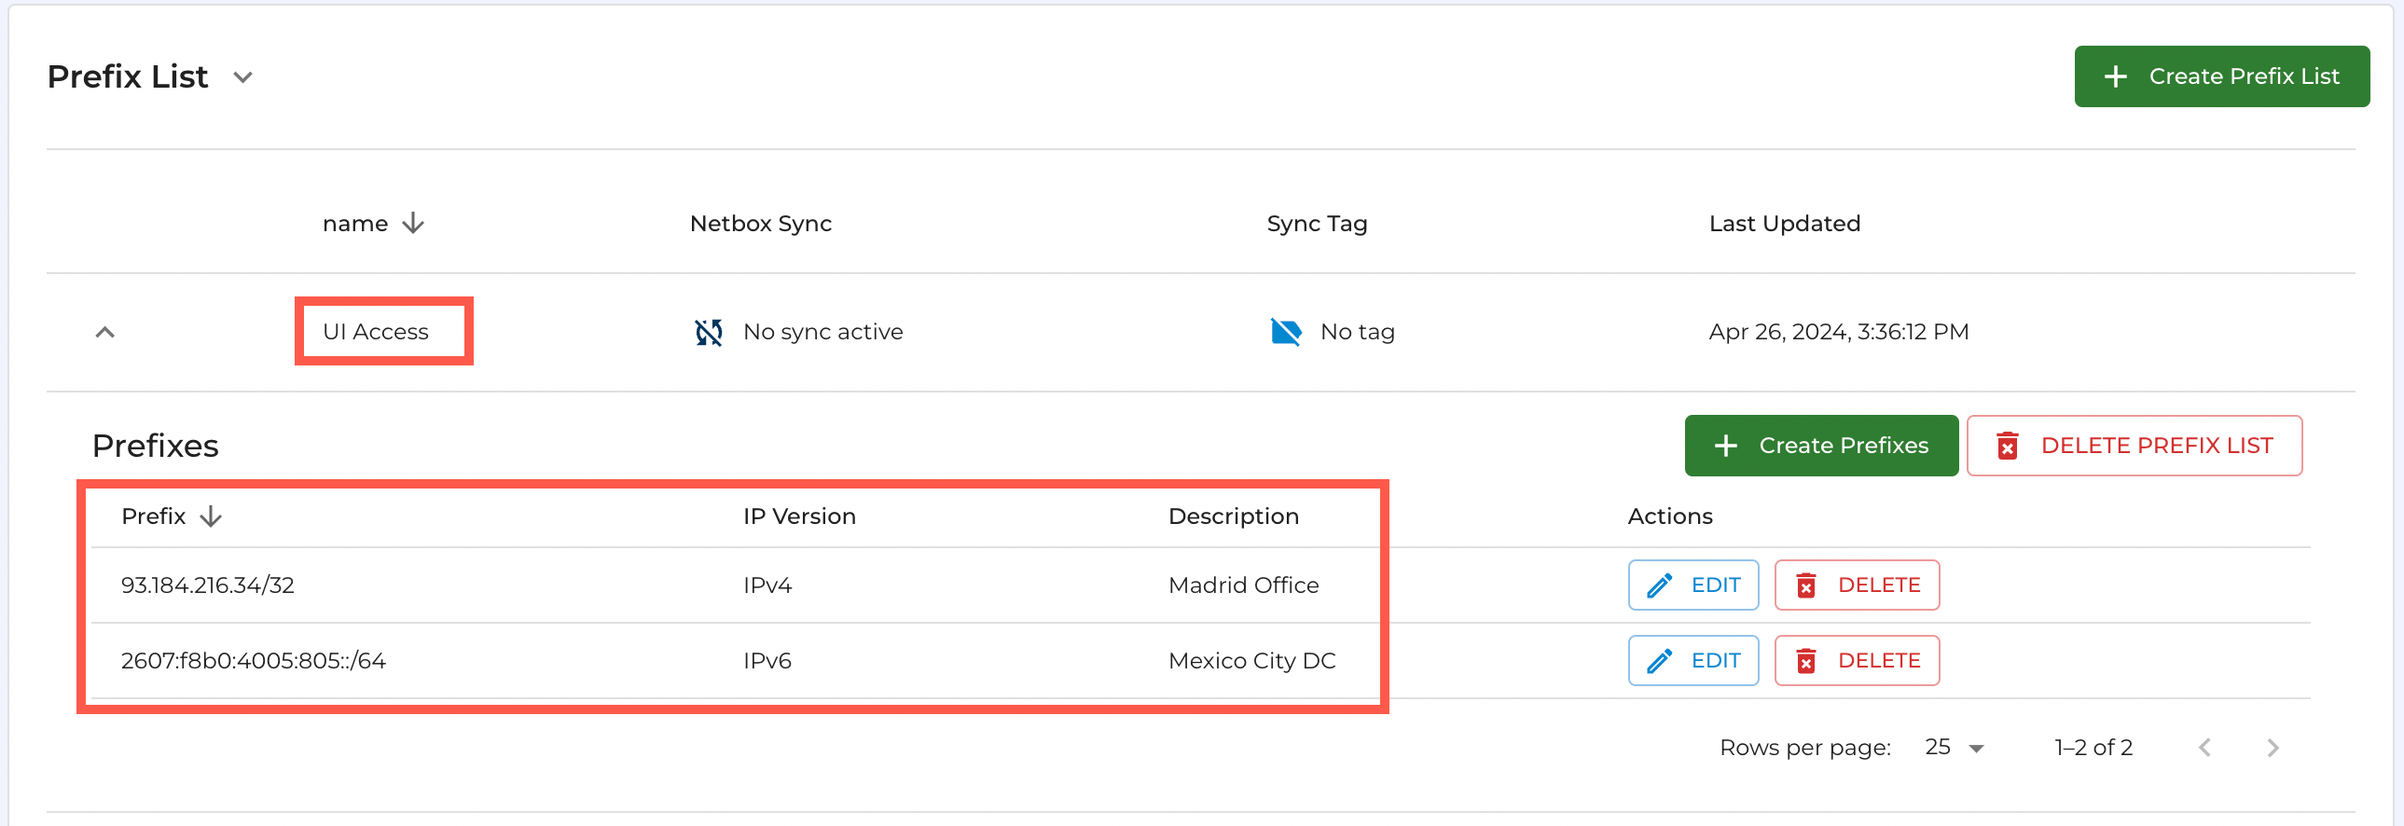Select the UI Access prefix list name
The width and height of the screenshot is (2404, 826).
(375, 332)
